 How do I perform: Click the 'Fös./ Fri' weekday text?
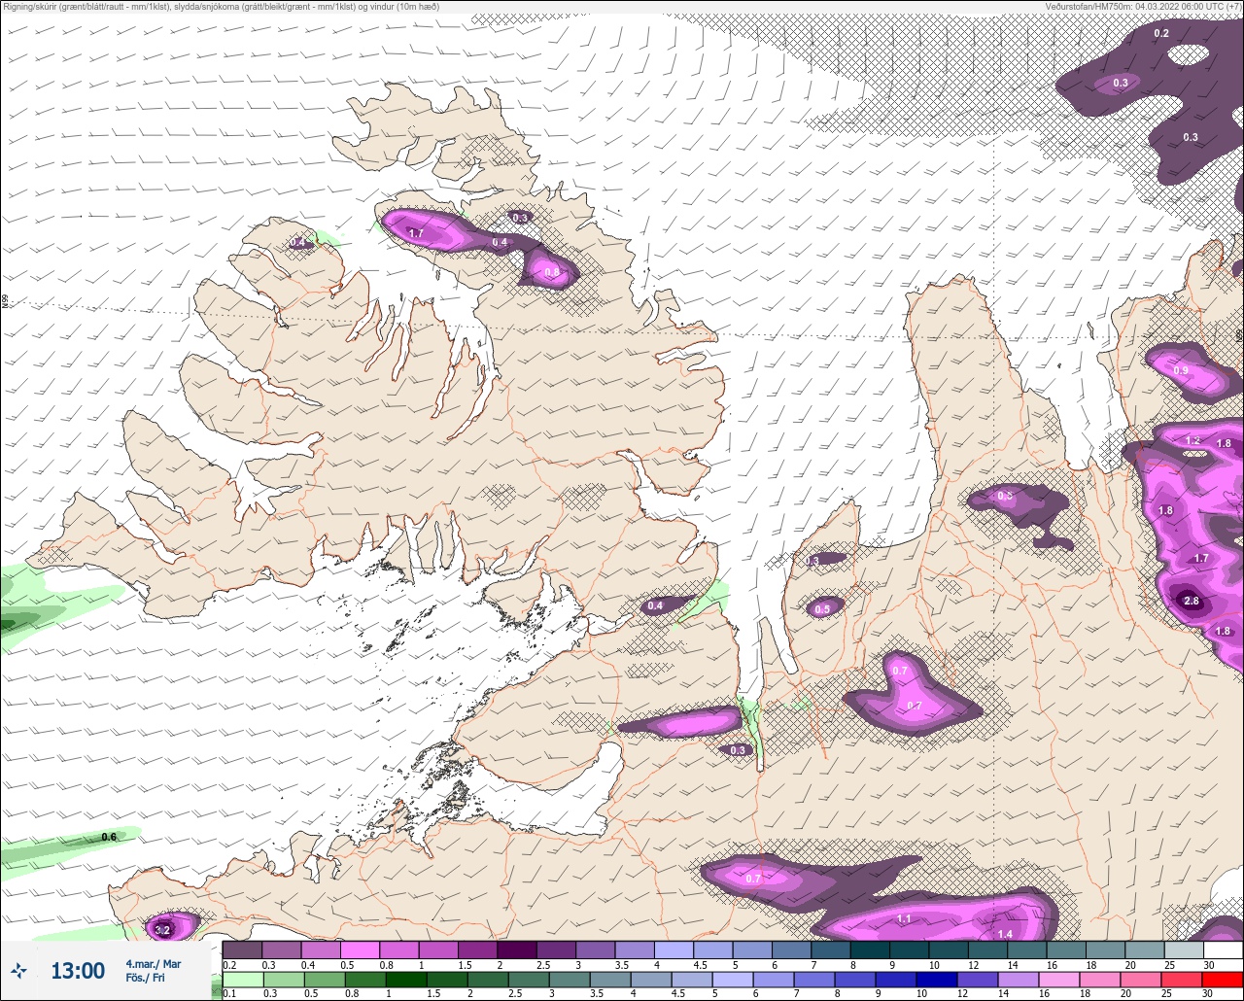(145, 979)
